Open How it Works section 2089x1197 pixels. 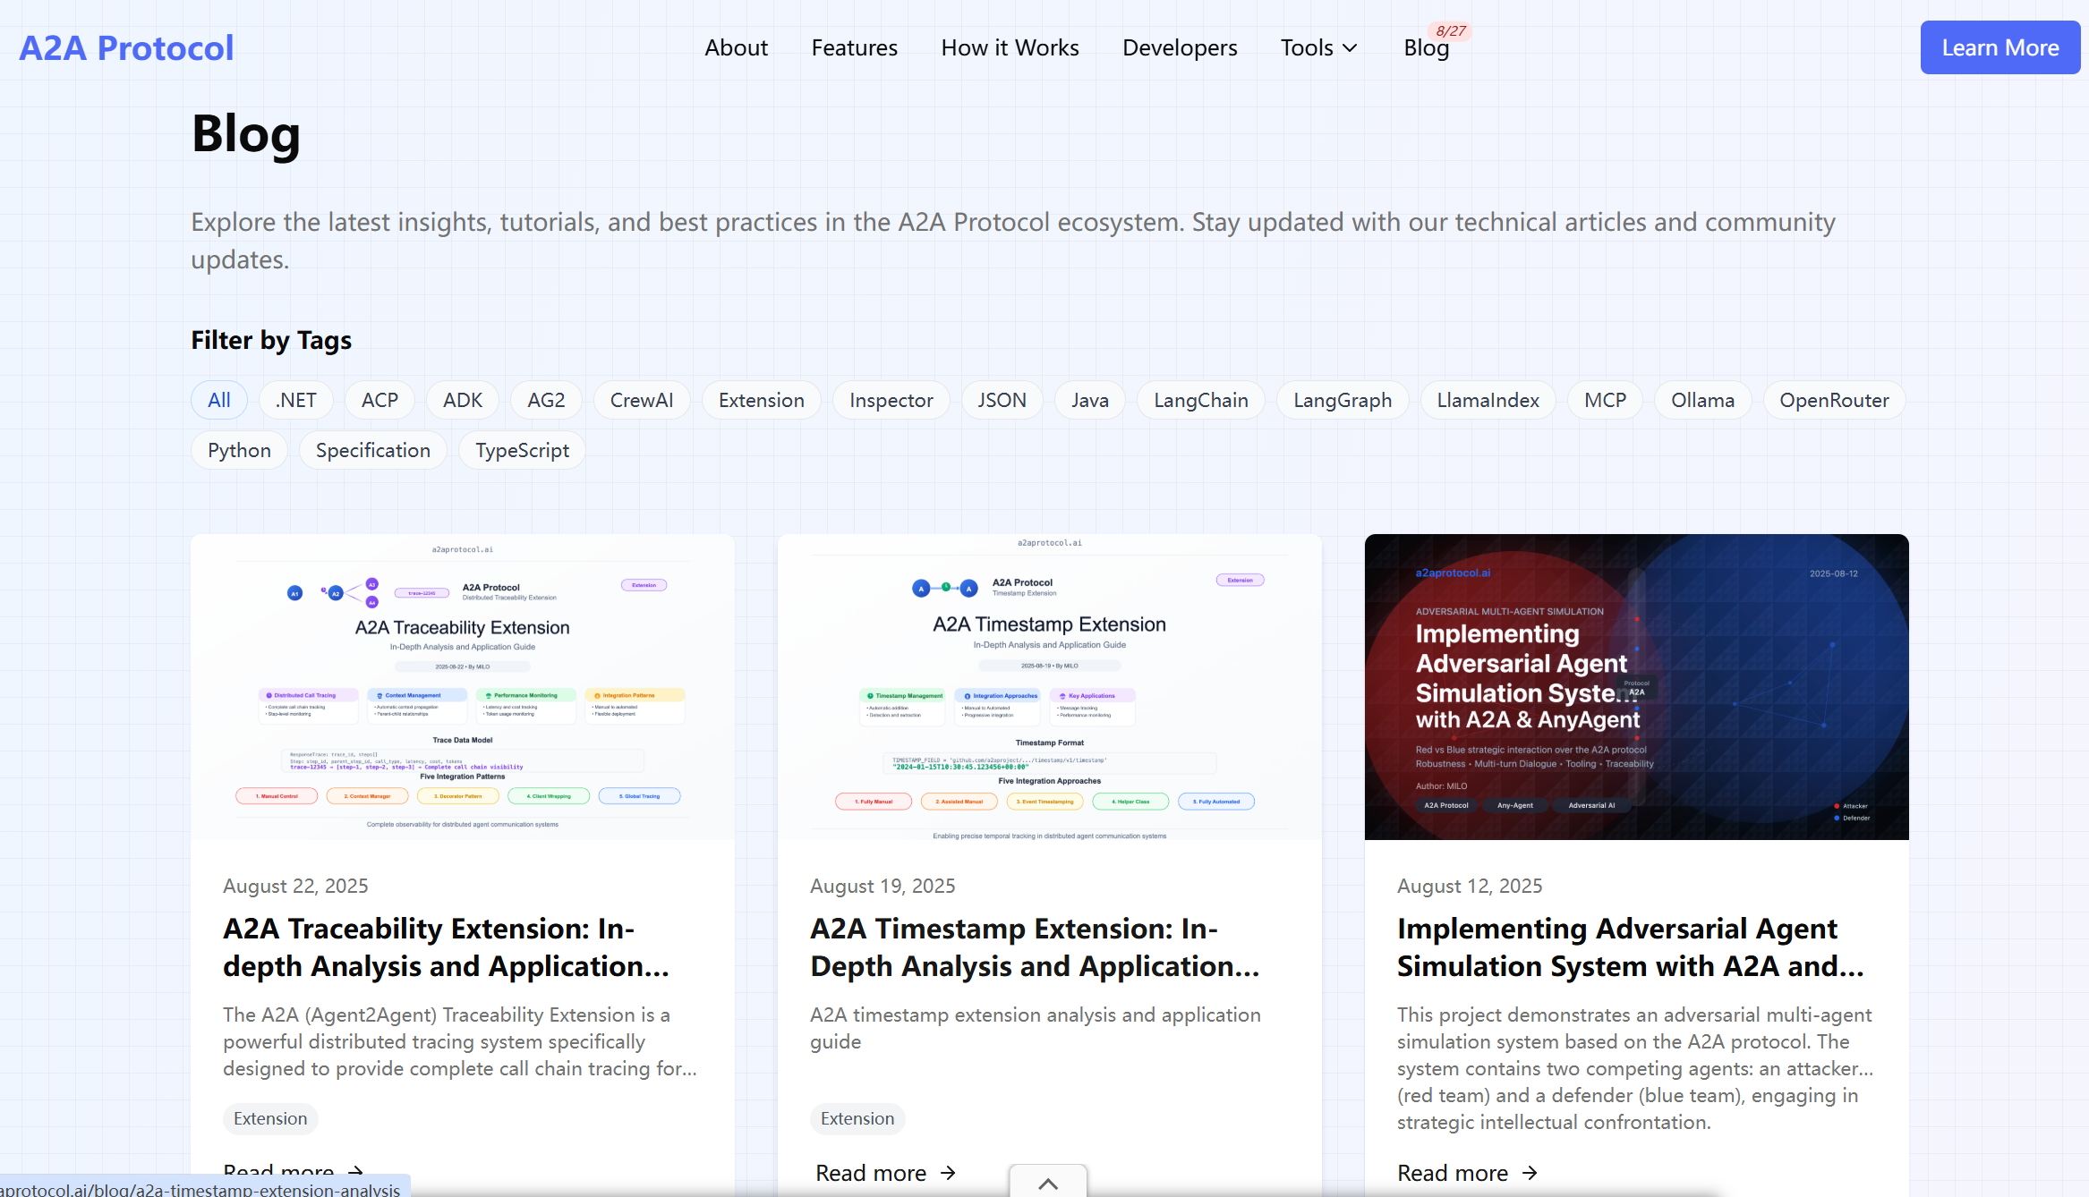coord(1010,48)
